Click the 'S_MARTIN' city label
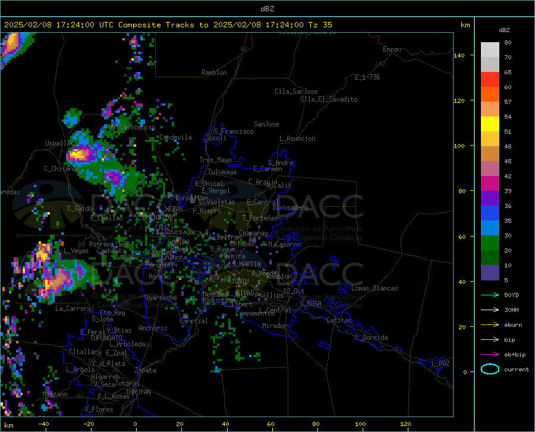 point(246,264)
